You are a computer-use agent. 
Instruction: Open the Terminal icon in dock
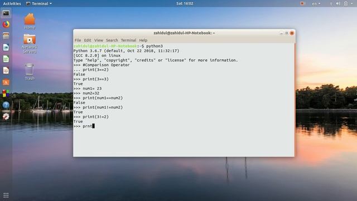(x=6, y=13)
